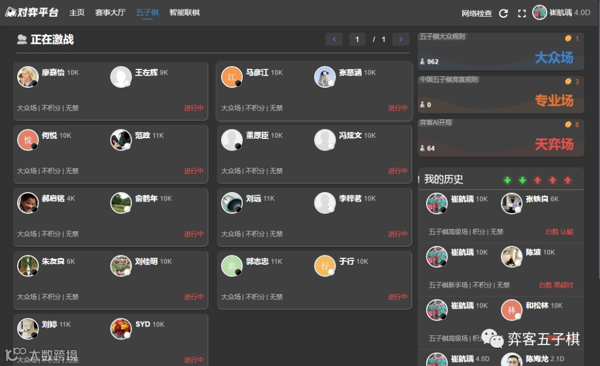Watch 马彦江 vs 张慈涵 game 进行中
Viewport: 600px width, 366px height.
[398, 108]
